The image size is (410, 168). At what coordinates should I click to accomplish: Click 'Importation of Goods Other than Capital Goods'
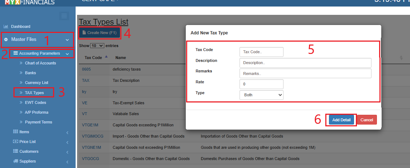[x=242, y=136]
